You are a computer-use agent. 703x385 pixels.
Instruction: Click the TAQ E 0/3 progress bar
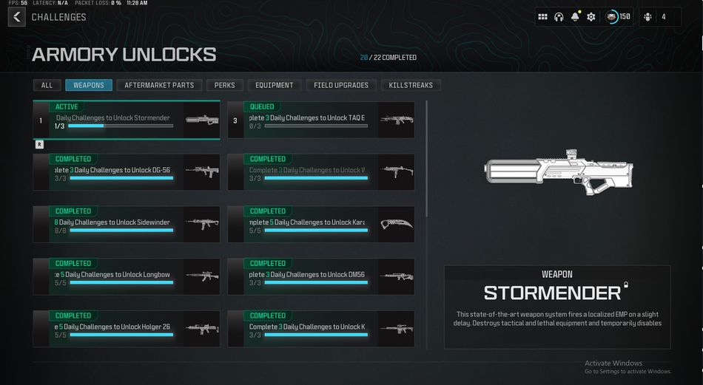(316, 126)
